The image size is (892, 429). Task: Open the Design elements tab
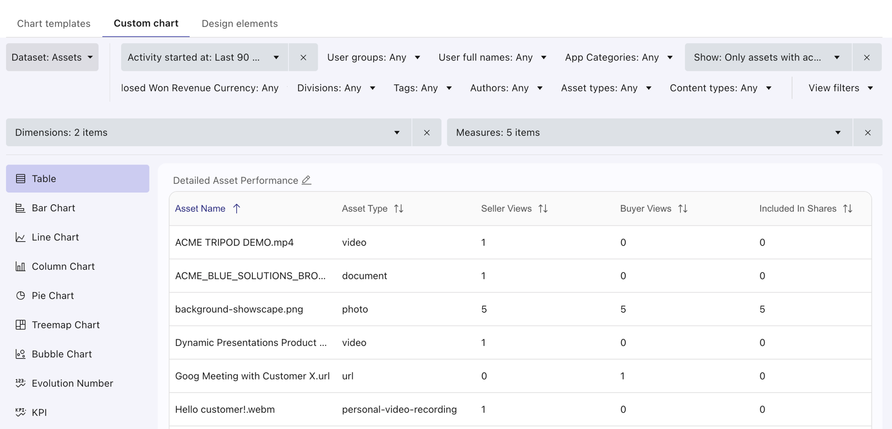[240, 23]
